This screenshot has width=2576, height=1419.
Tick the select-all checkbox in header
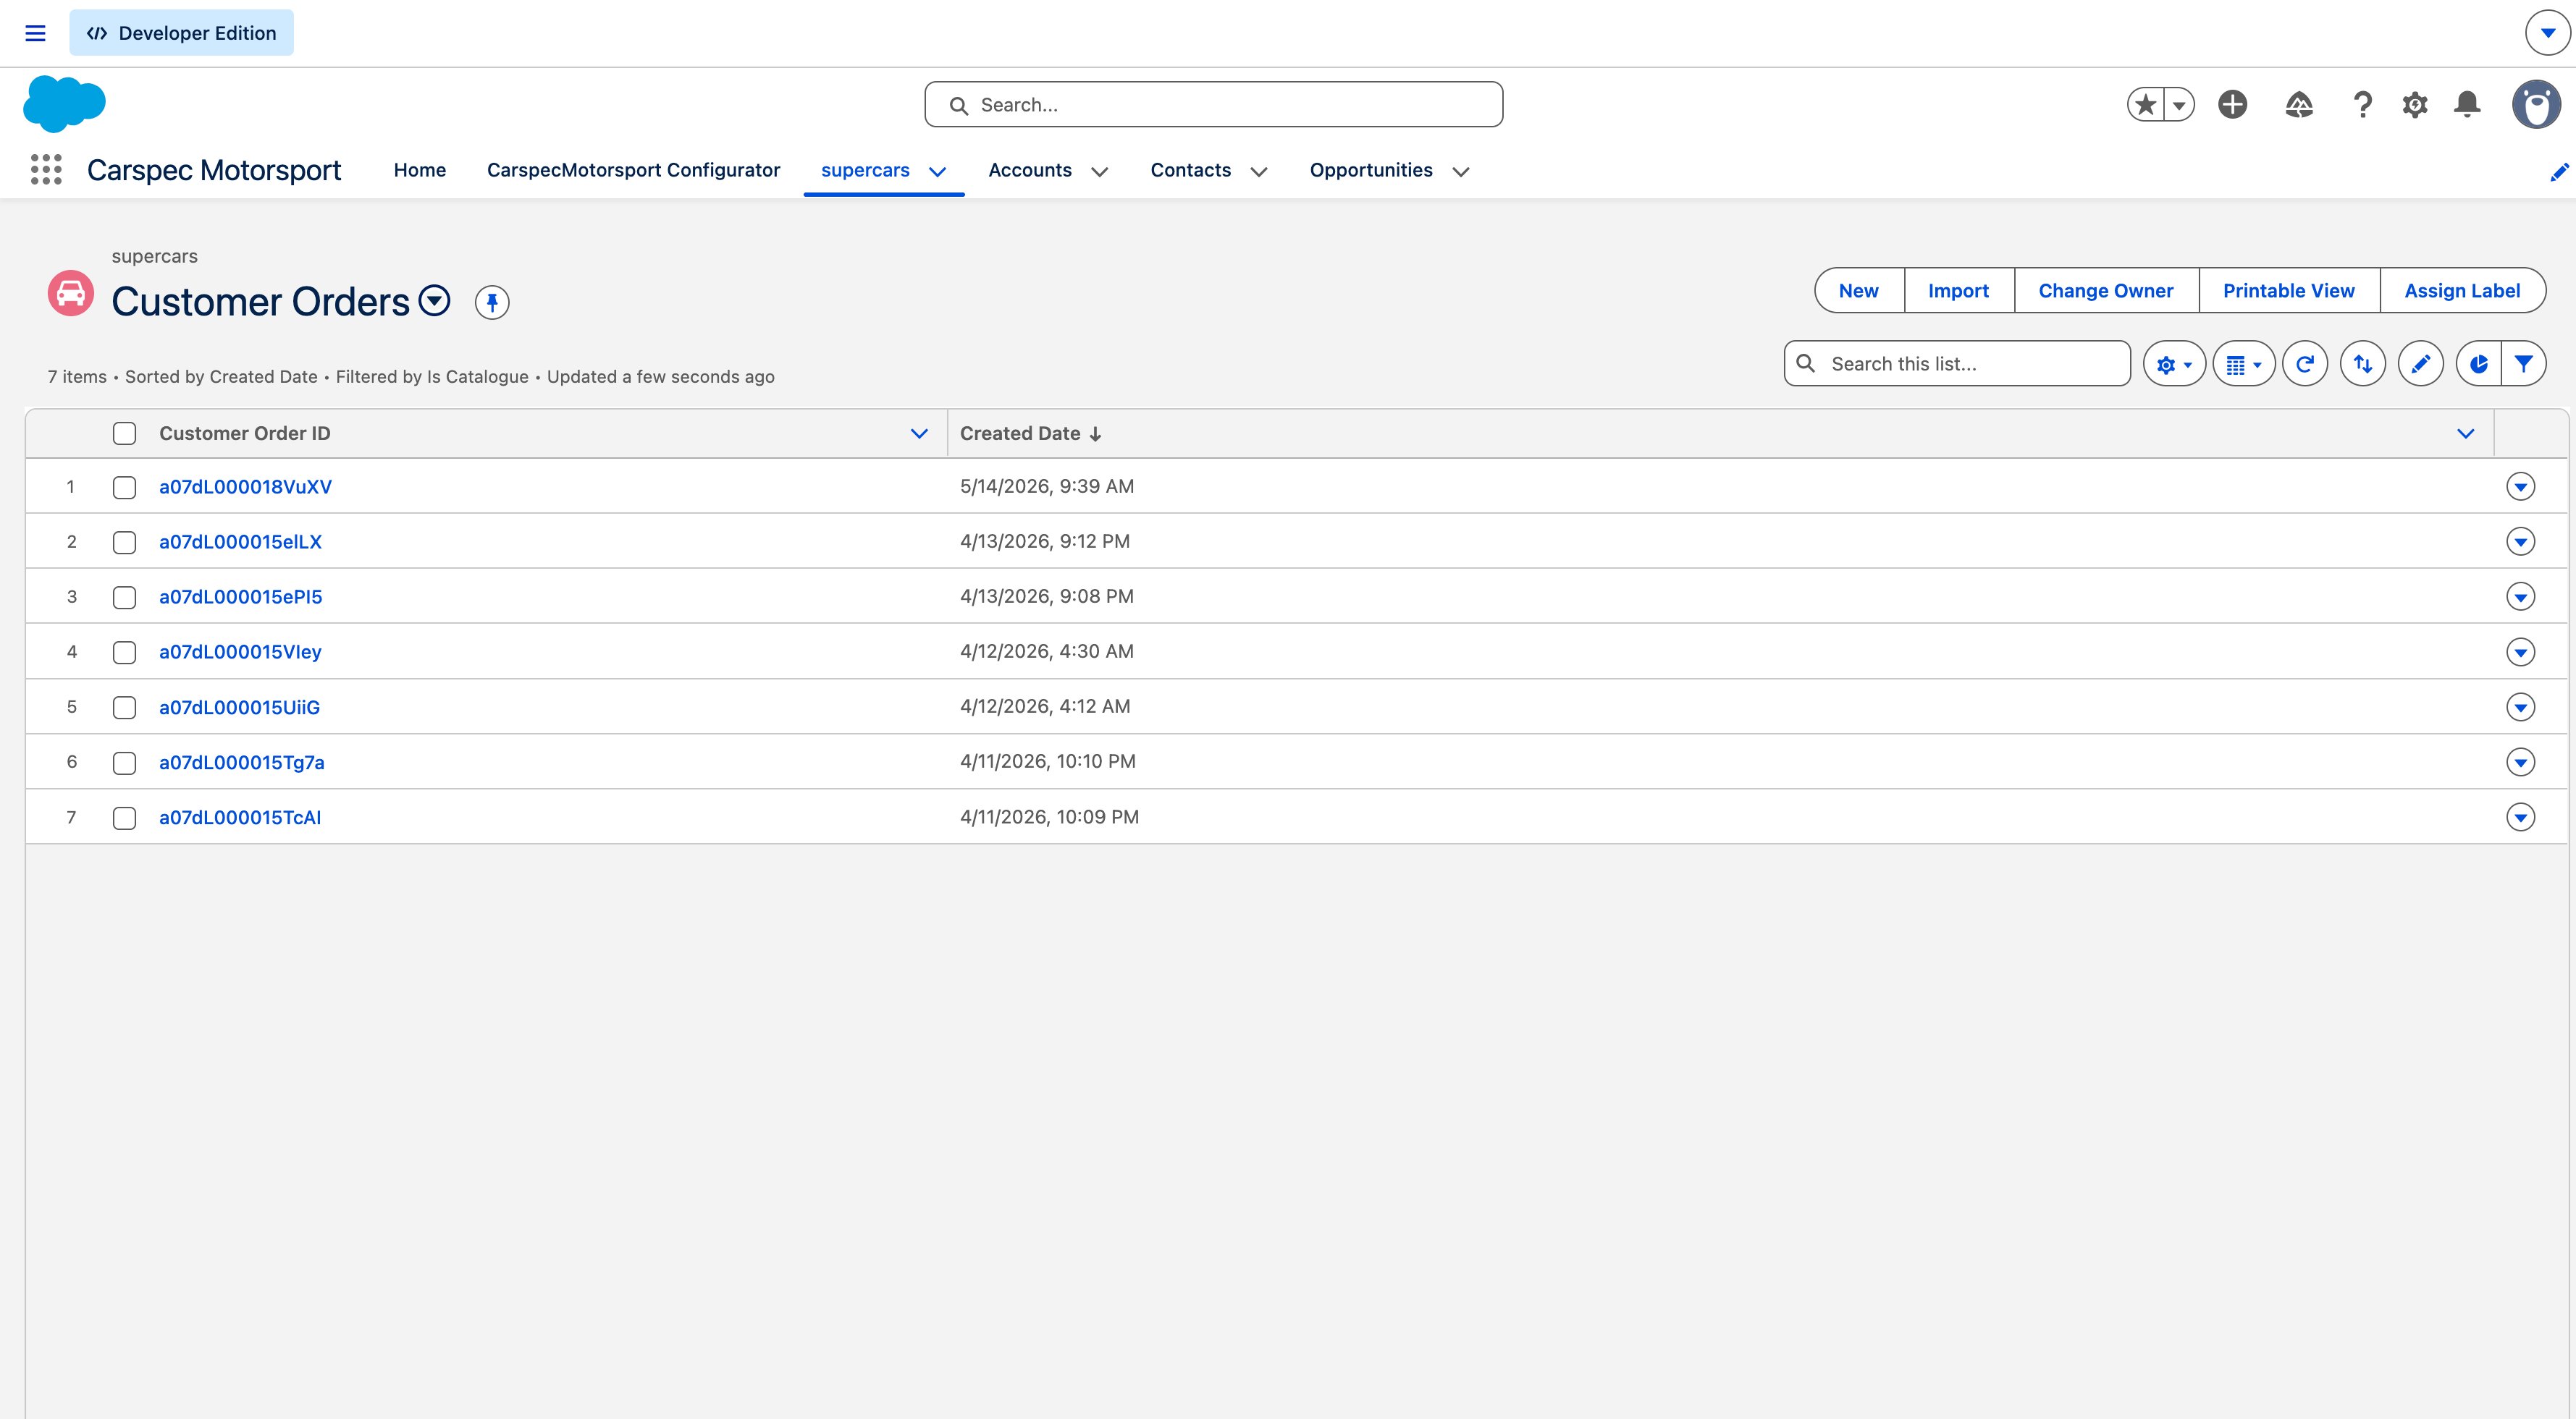(x=124, y=433)
